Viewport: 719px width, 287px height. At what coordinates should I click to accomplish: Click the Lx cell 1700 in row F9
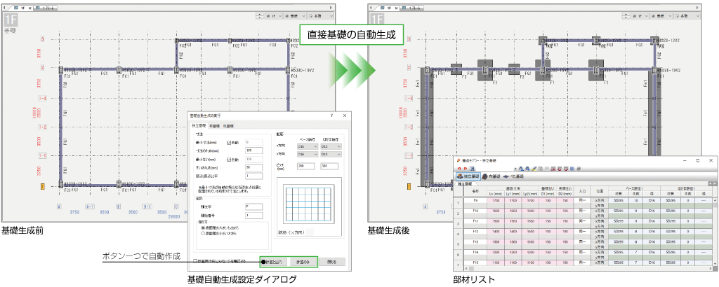click(496, 201)
